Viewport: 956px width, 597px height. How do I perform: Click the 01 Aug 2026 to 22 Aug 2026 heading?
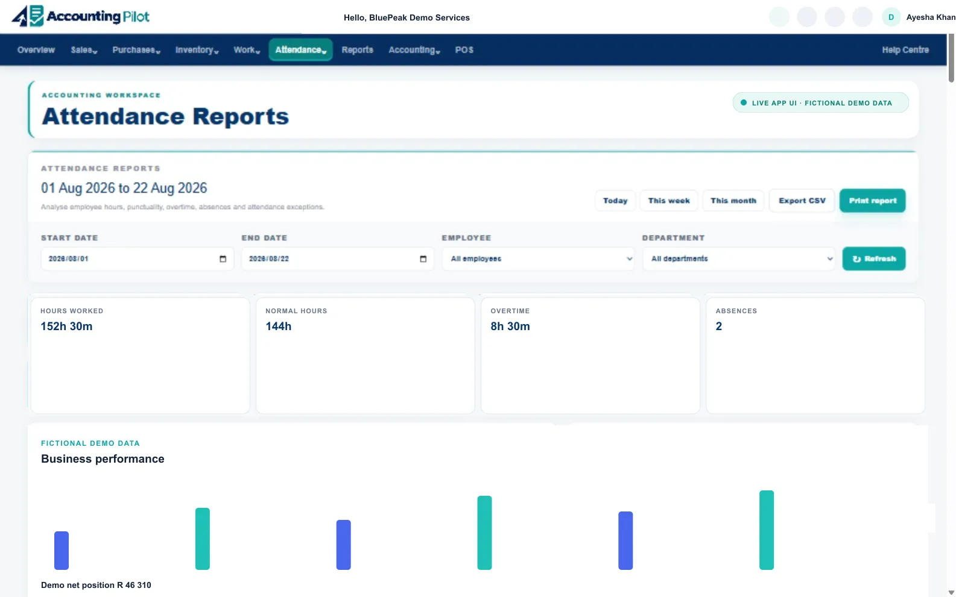124,188
